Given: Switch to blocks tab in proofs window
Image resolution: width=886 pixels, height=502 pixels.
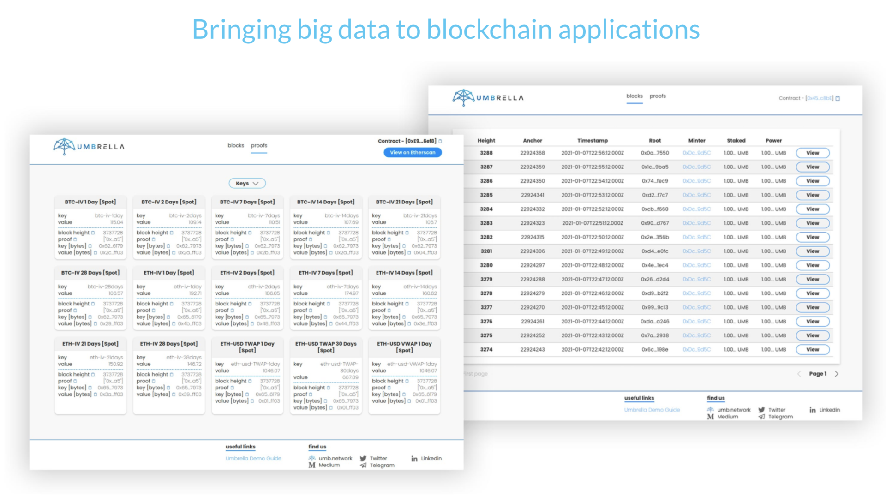Looking at the screenshot, I should 236,146.
